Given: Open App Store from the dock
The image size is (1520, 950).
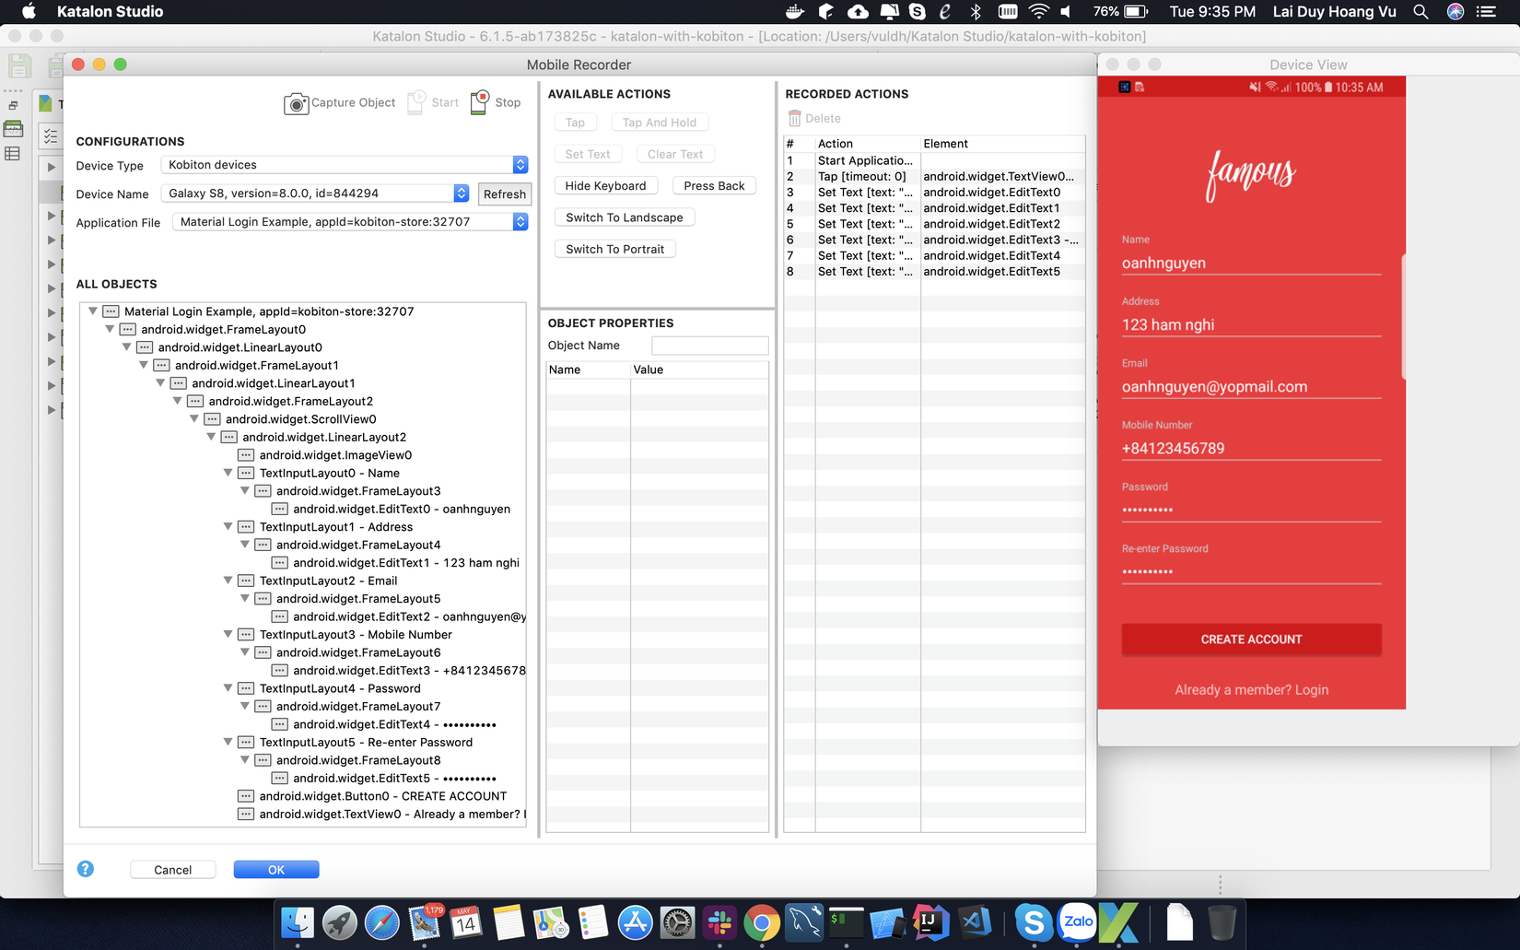Looking at the screenshot, I should click(635, 922).
